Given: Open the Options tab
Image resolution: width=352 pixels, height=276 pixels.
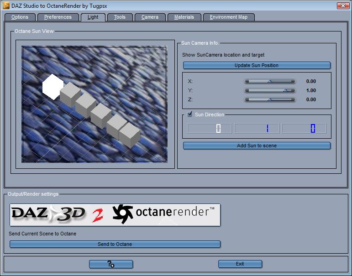Looking at the screenshot, I should [20, 17].
